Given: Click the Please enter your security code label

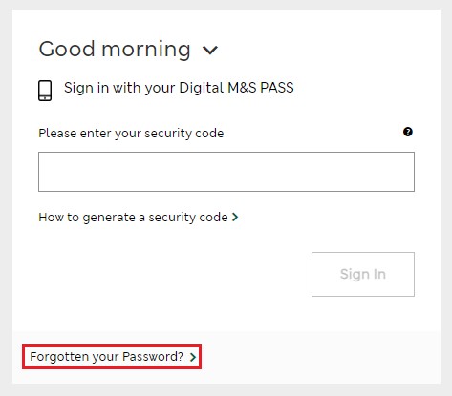Looking at the screenshot, I should [x=131, y=134].
